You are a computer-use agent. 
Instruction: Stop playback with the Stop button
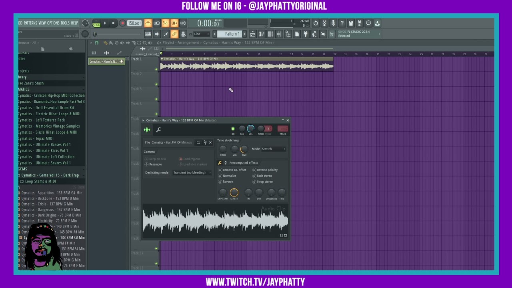pos(113,23)
